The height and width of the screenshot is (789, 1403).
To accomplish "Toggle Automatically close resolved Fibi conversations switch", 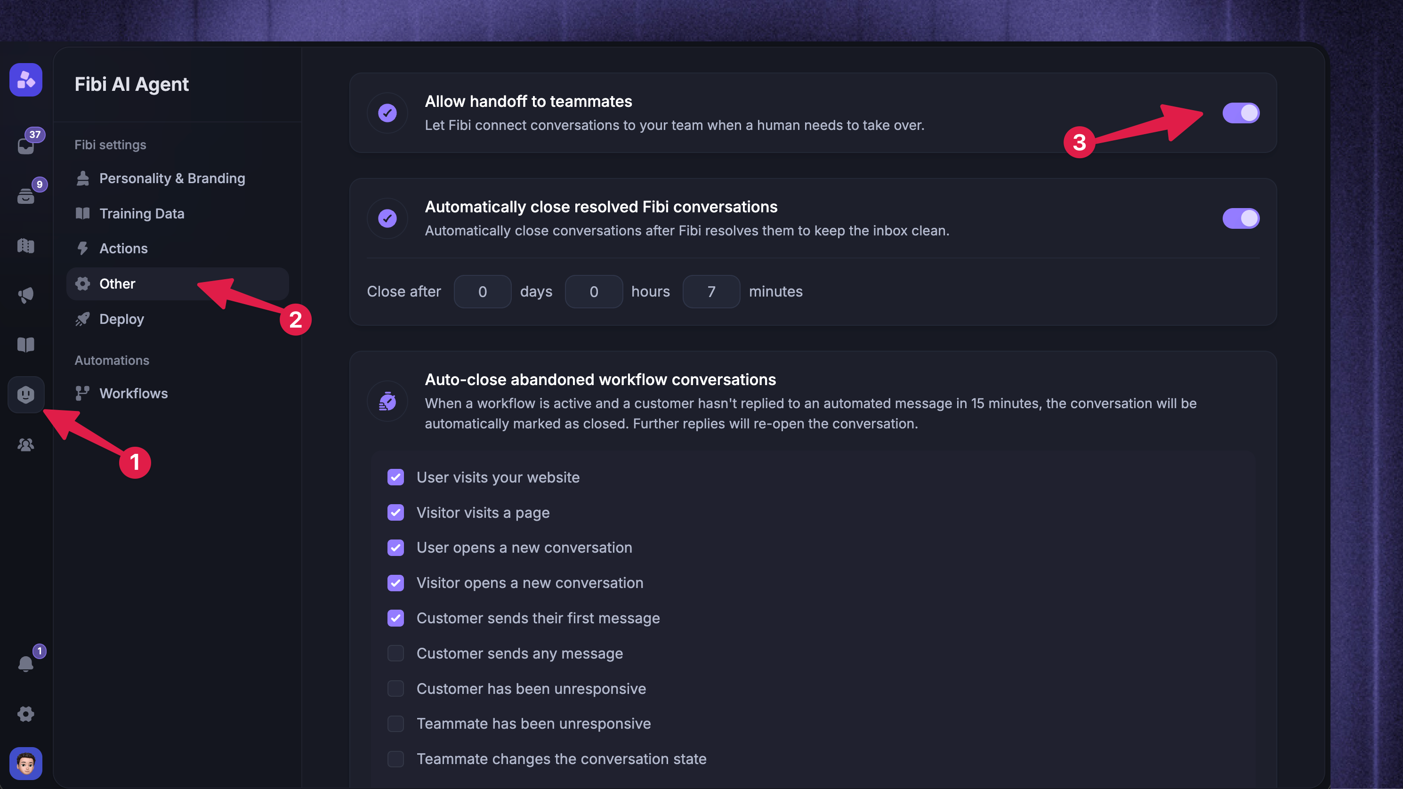I will click(x=1241, y=218).
